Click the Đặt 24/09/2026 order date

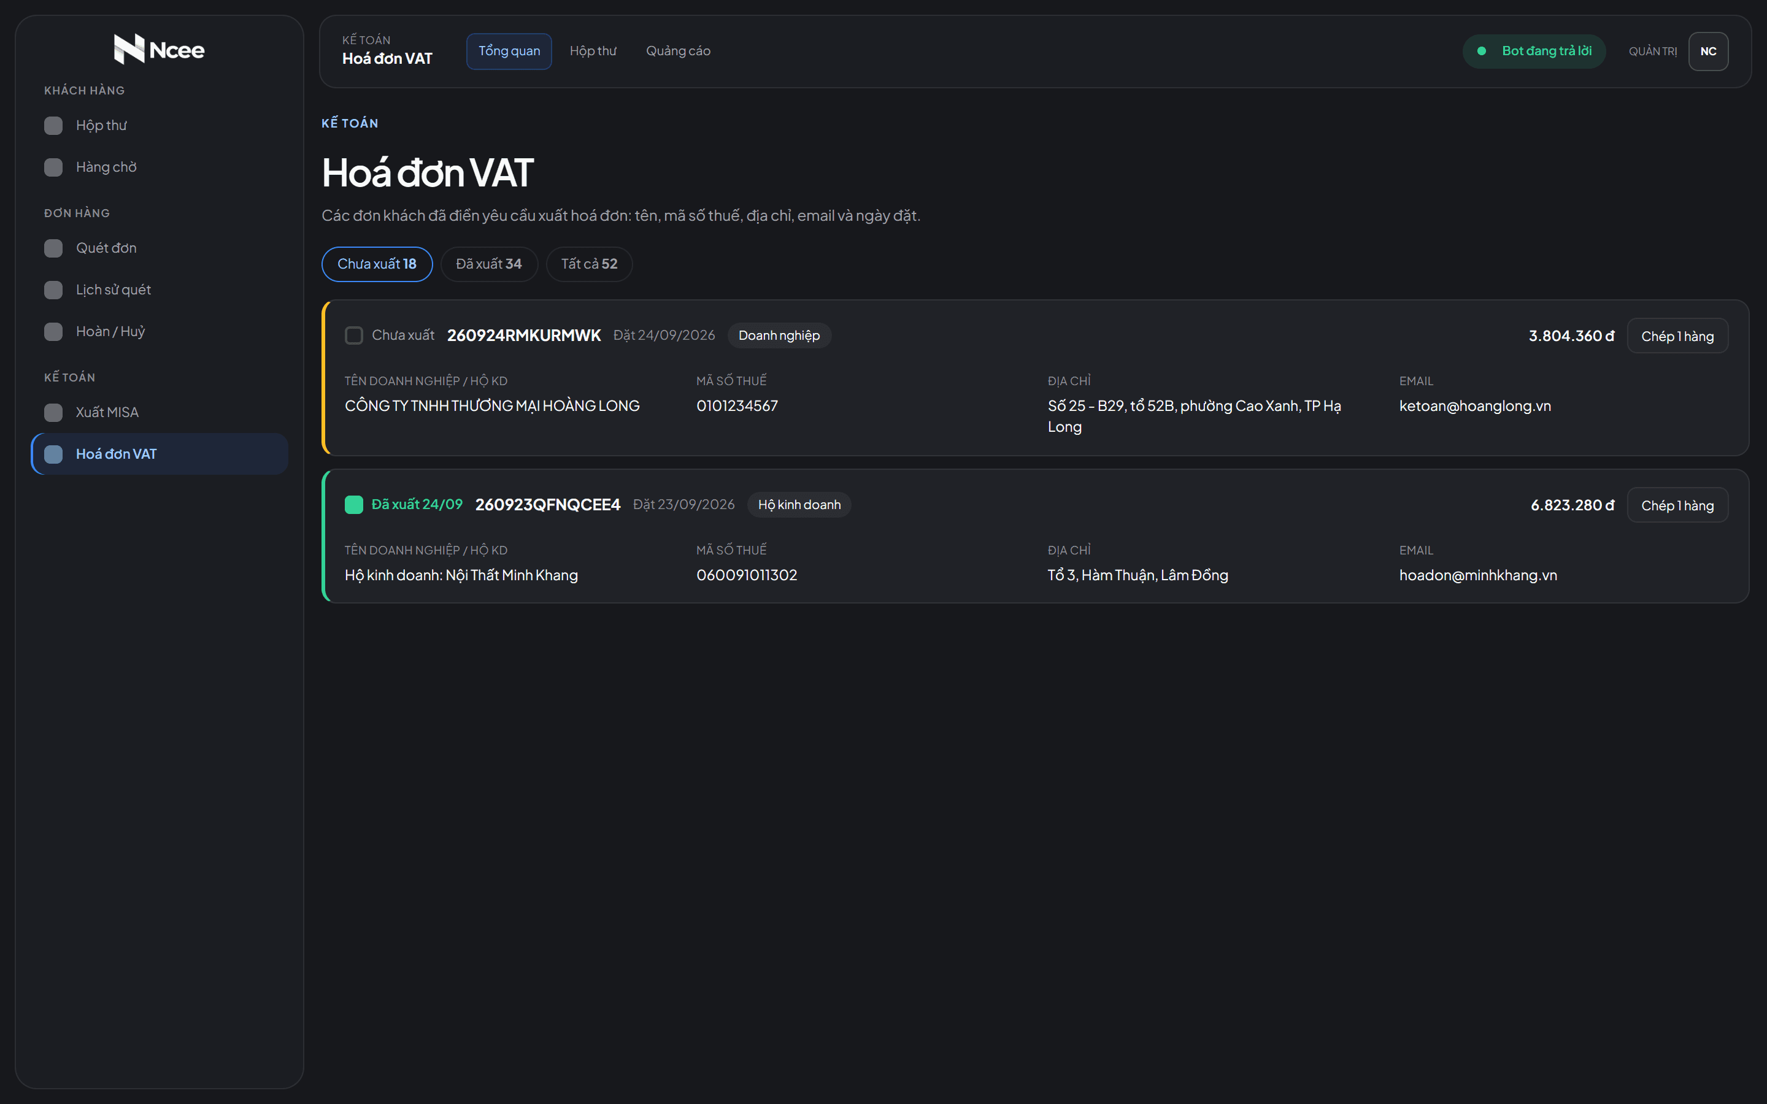pyautogui.click(x=664, y=335)
